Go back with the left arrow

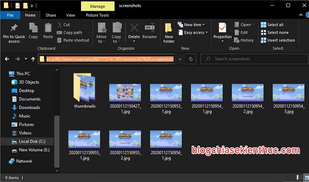7,59
